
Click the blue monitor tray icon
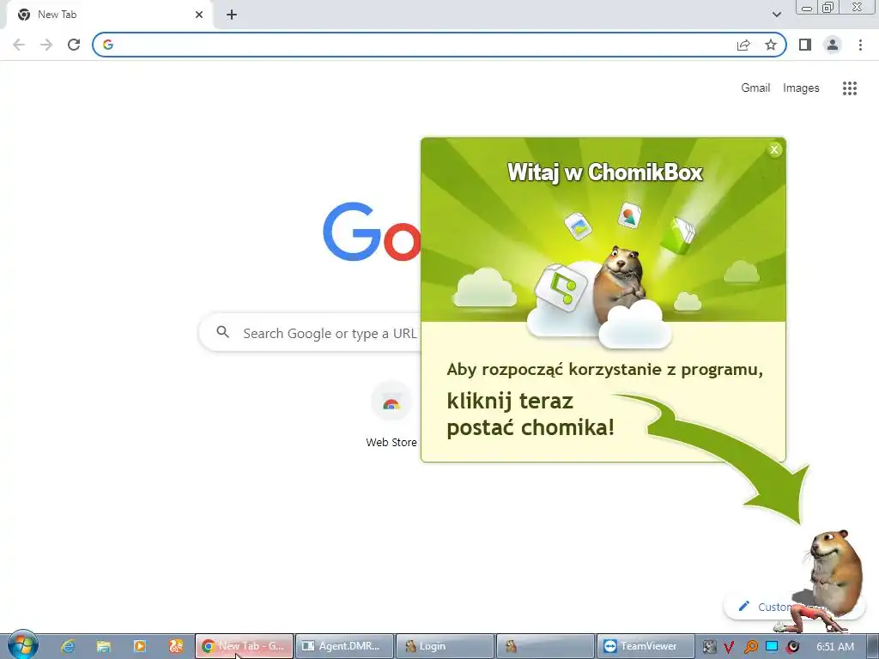click(x=772, y=646)
